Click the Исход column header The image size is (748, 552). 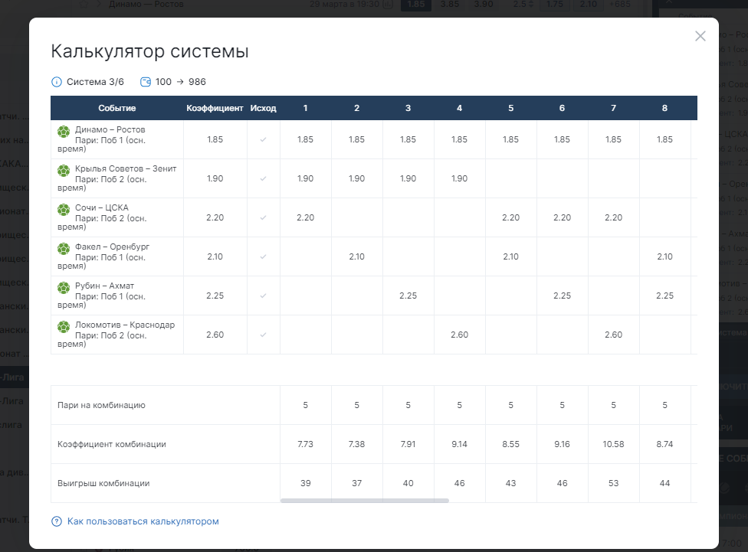[264, 108]
